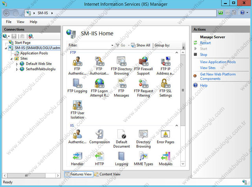Click Delete connection icon in Connections toolbar
The height and width of the screenshot is (187, 252).
click(31, 37)
